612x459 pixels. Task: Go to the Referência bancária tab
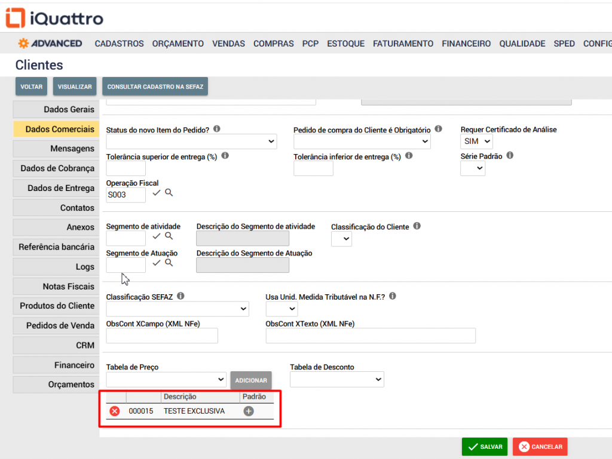click(x=56, y=247)
